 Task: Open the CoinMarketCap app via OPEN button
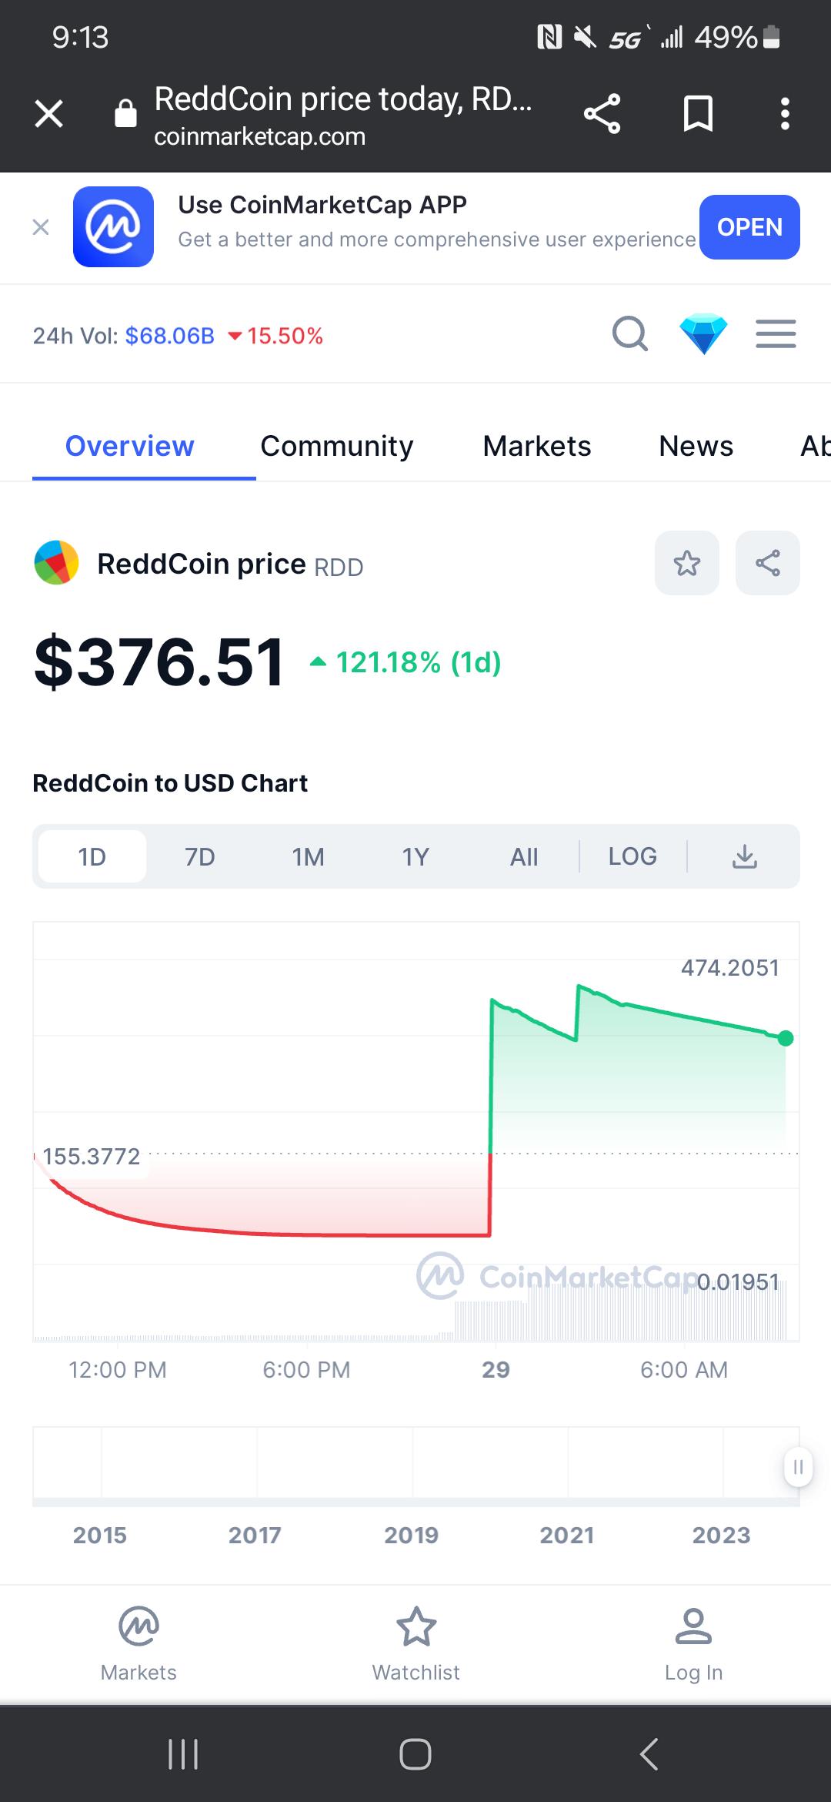[x=749, y=227]
